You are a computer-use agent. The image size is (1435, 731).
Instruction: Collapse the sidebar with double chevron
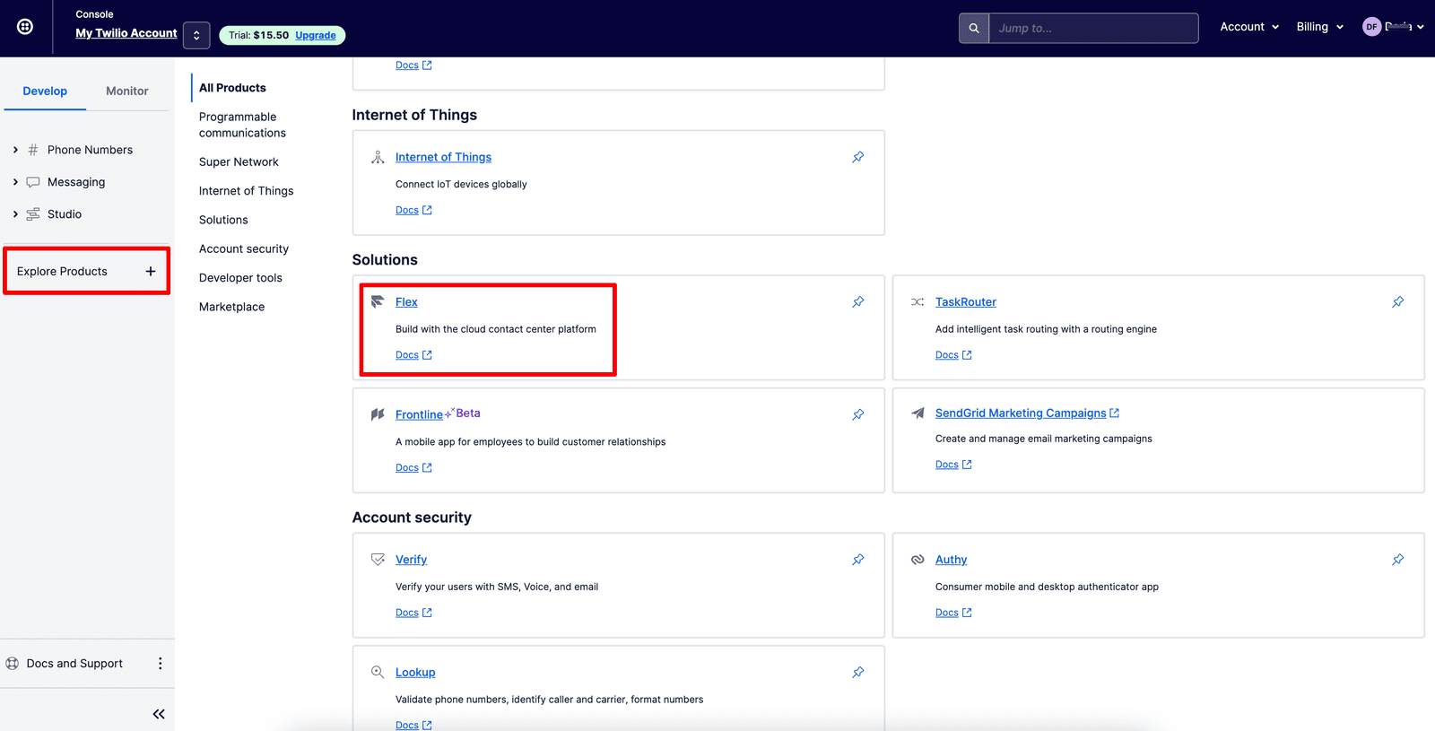[x=159, y=714]
